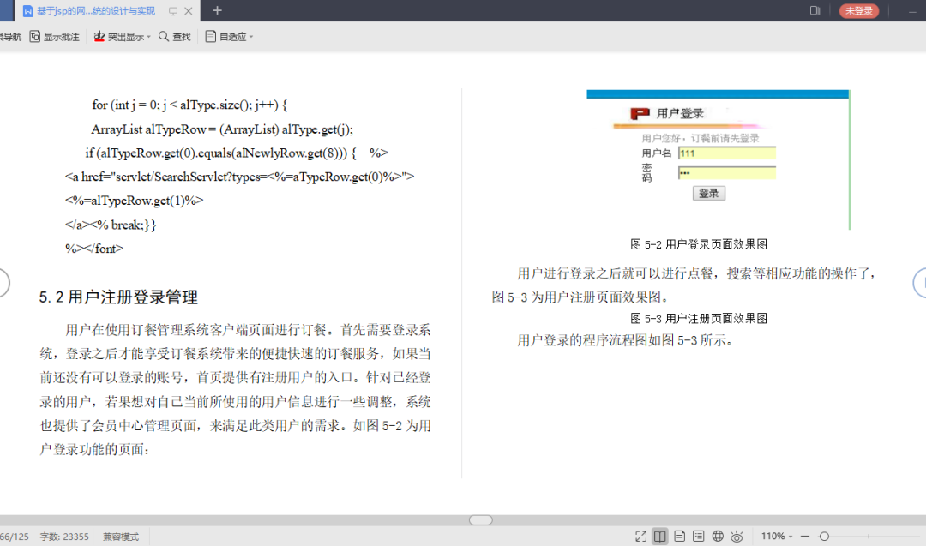Screen dimensions: 926x546
Task: Click the code line for (int j = 0
Action: (189, 105)
